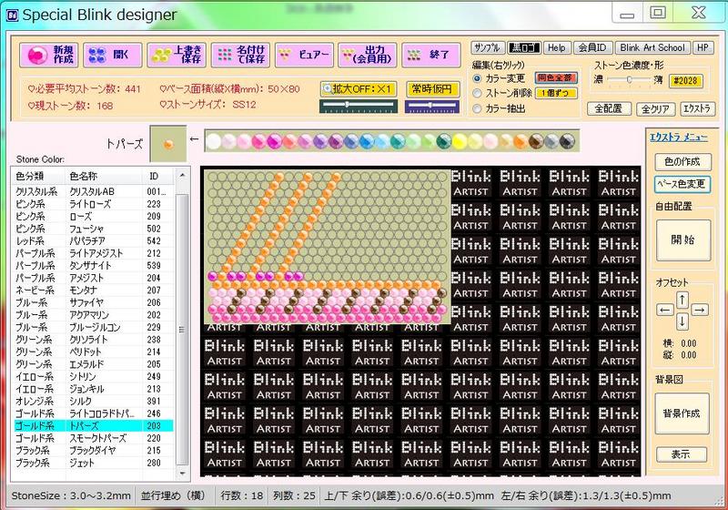Screen dimensions: 728x510
Task: Toggle the #2028 stone shape button
Action: (x=685, y=81)
